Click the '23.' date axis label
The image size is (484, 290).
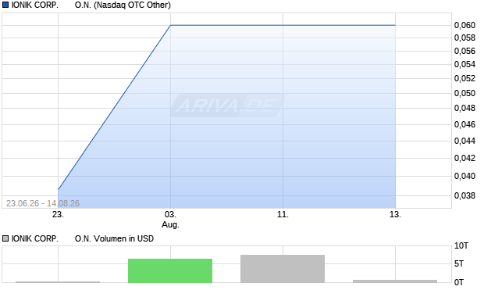tap(58, 214)
